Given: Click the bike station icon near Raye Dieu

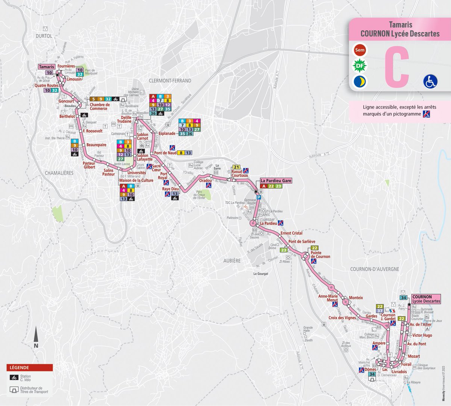Looking at the screenshot, I should click(175, 198).
